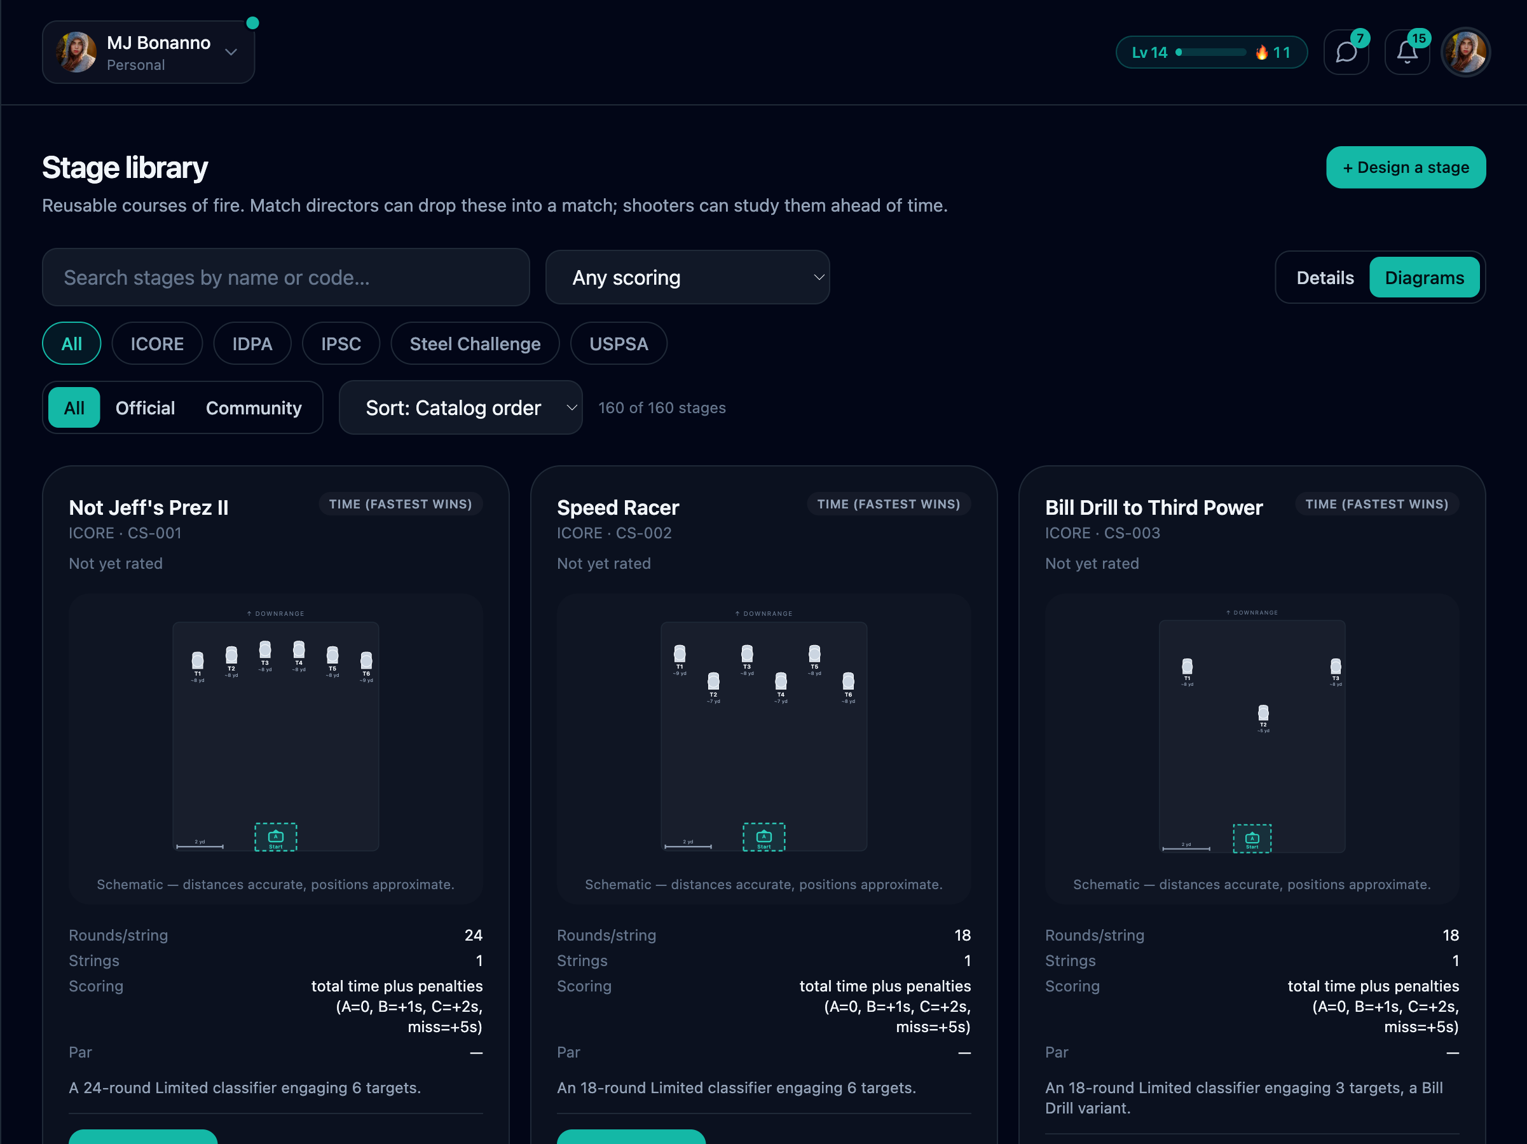Expand the MJ Bonanno account switcher
The height and width of the screenshot is (1144, 1527).
click(231, 53)
